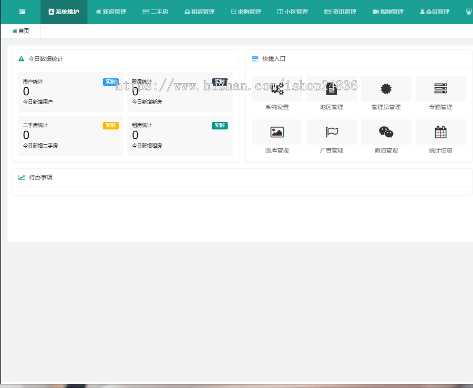473x388 pixels.
Task: Open 图库管理 picture icon
Action: (277, 132)
